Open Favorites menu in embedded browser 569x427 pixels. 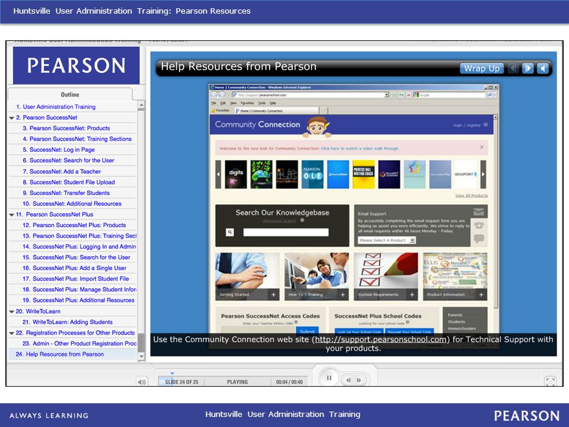click(247, 103)
